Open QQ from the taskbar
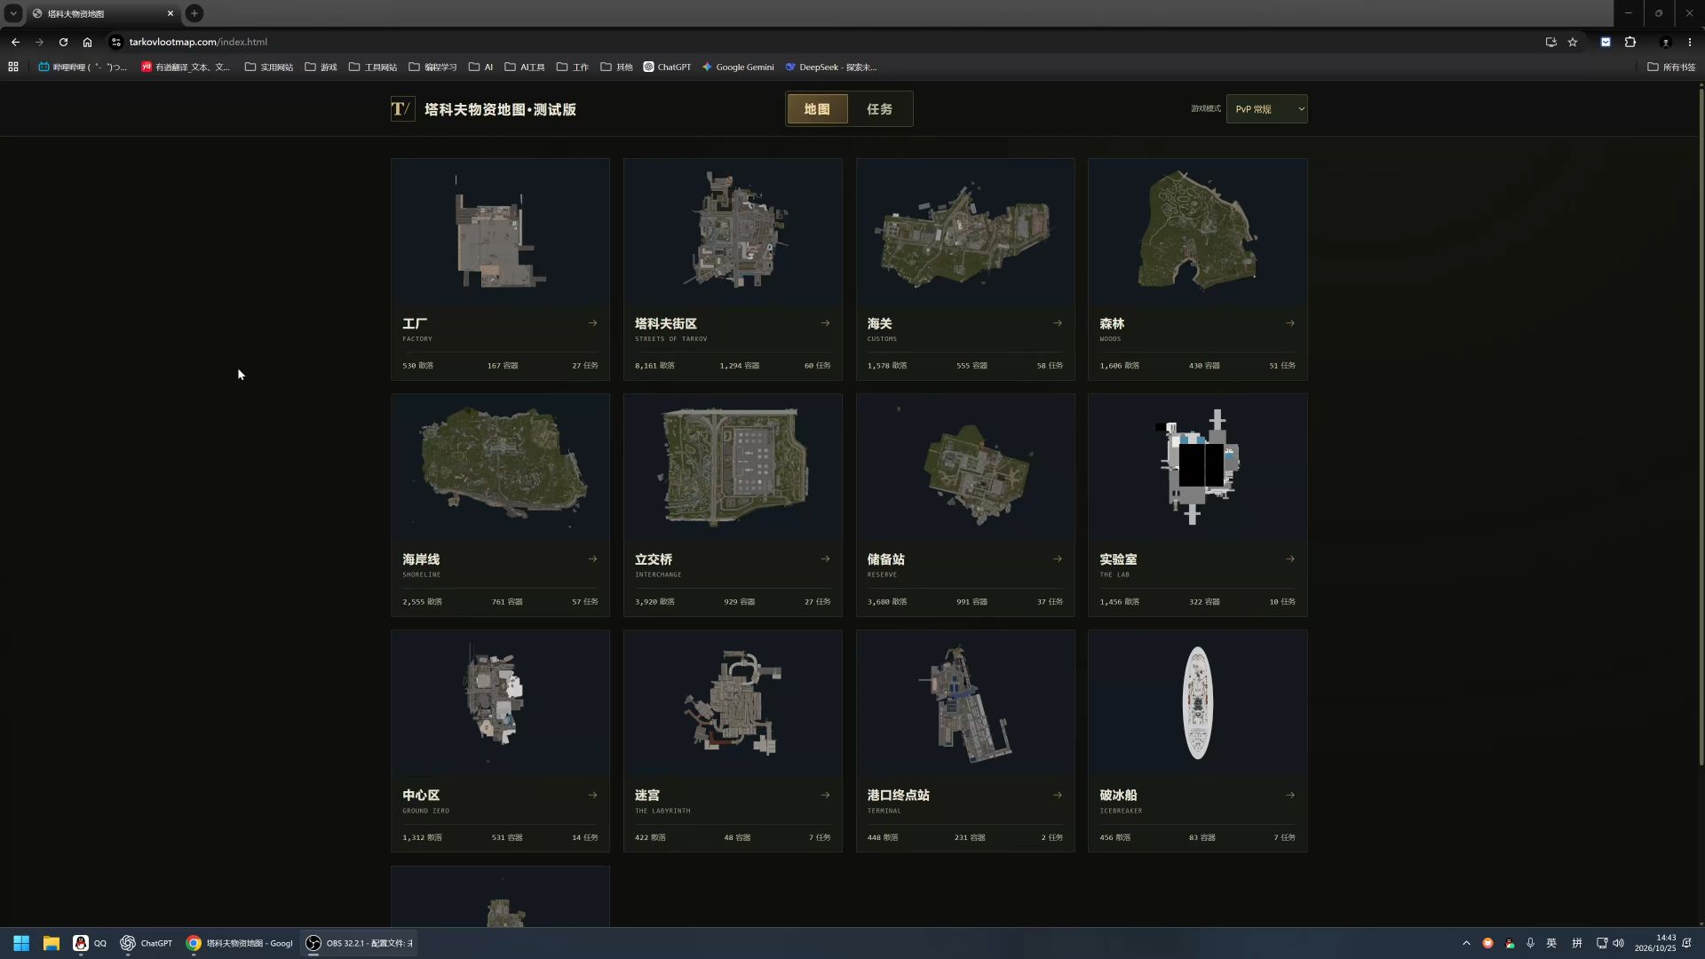The height and width of the screenshot is (959, 1705). (x=89, y=943)
